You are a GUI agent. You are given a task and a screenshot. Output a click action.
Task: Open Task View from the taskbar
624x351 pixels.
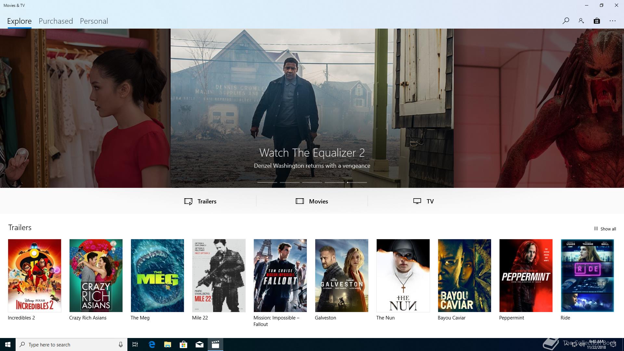click(x=135, y=344)
